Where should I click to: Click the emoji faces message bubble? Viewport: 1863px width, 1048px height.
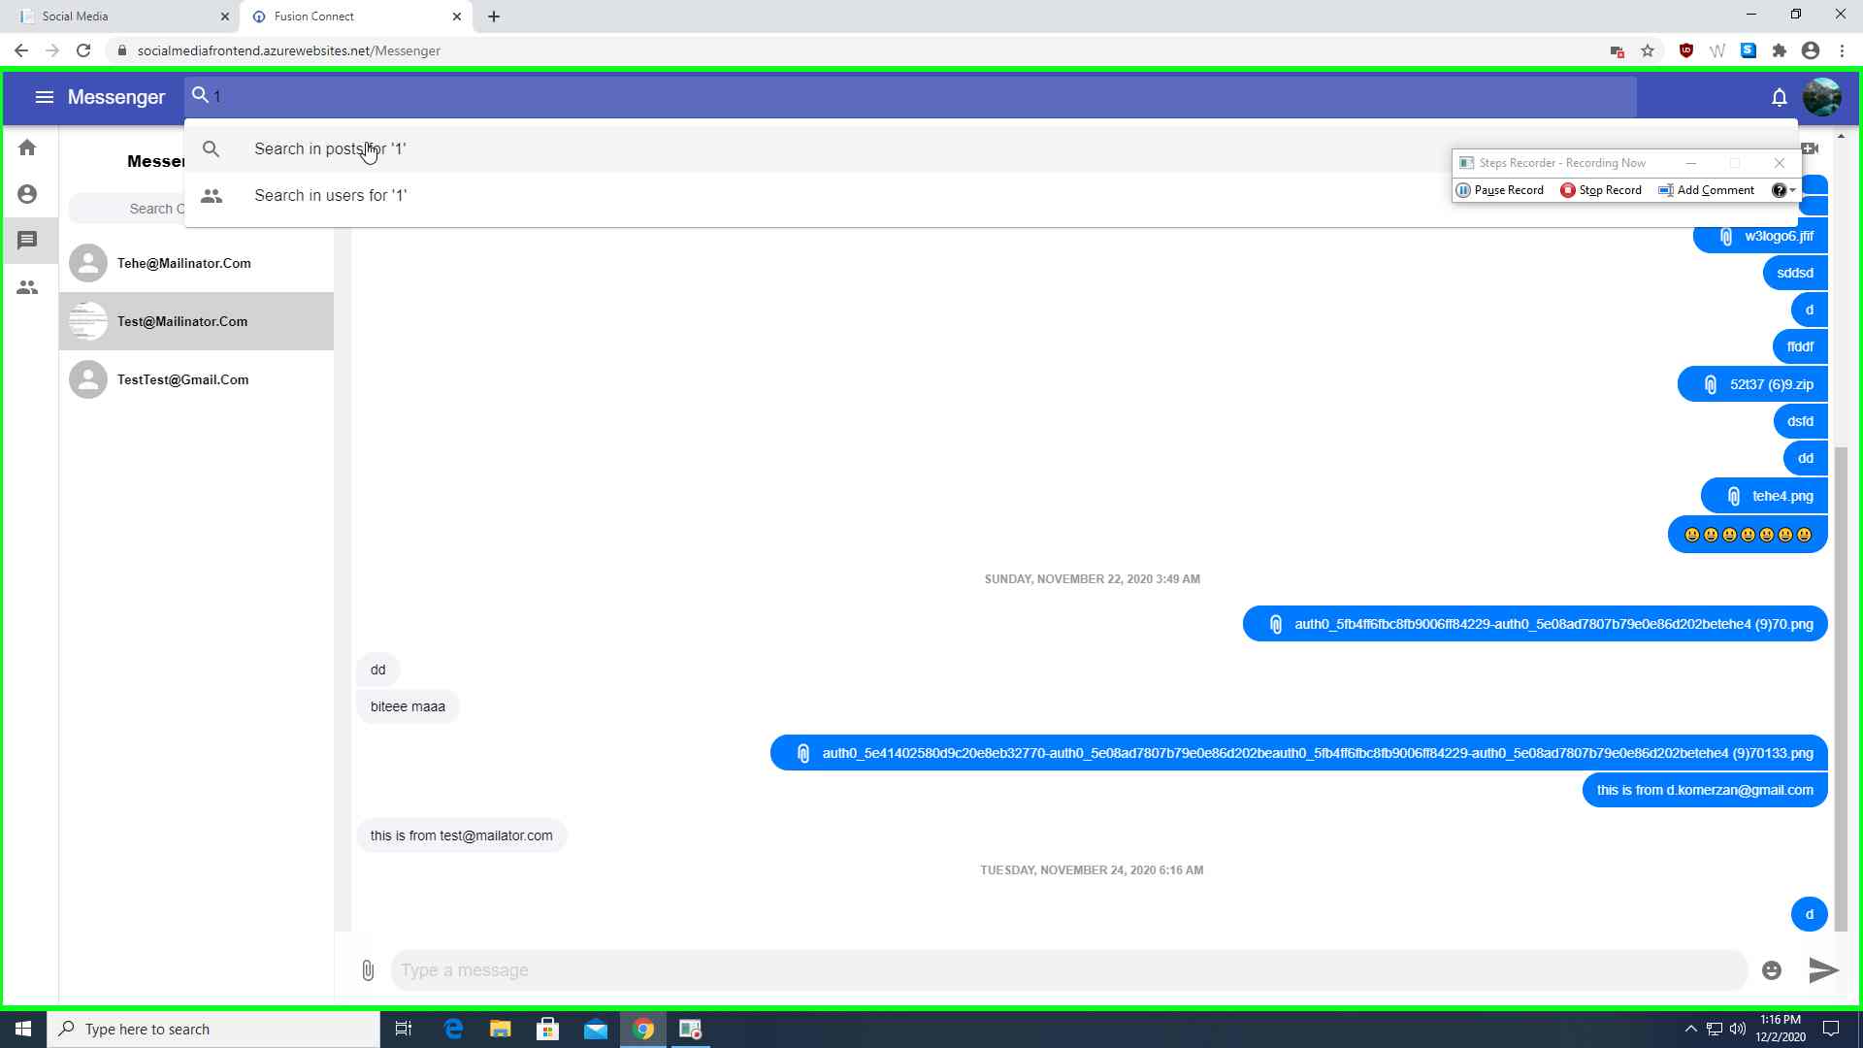point(1748,535)
